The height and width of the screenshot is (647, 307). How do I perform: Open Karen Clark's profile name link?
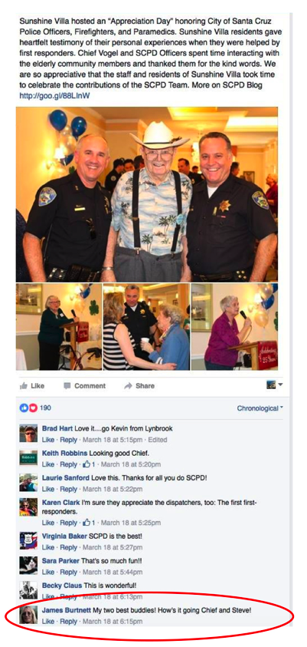[x=60, y=503]
